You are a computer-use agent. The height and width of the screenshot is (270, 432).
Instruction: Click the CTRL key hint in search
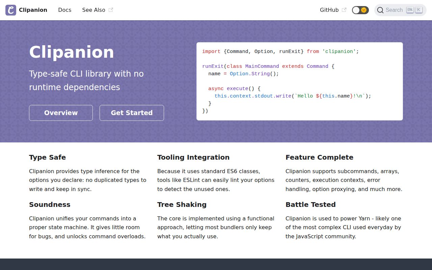410,10
